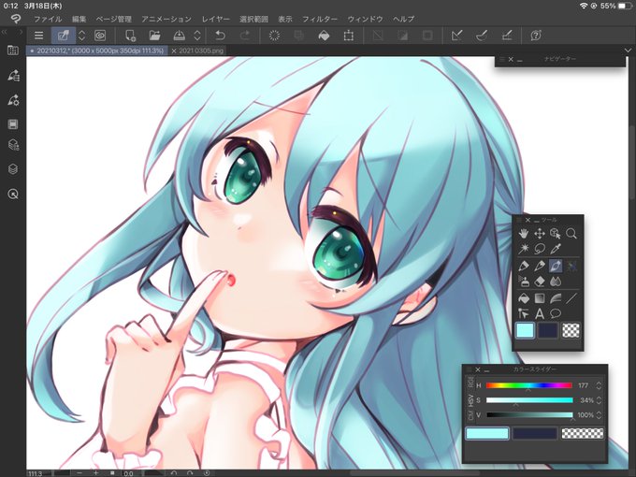Adjust the H hue slider
The height and width of the screenshot is (477, 636).
[529, 385]
